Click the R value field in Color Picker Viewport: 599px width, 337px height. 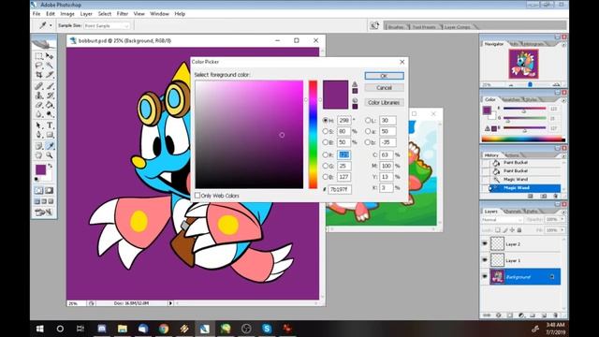343,154
